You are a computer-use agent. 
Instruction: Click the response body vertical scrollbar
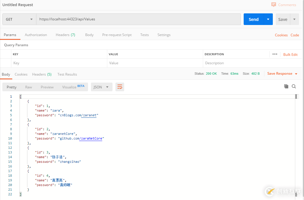click(296, 145)
